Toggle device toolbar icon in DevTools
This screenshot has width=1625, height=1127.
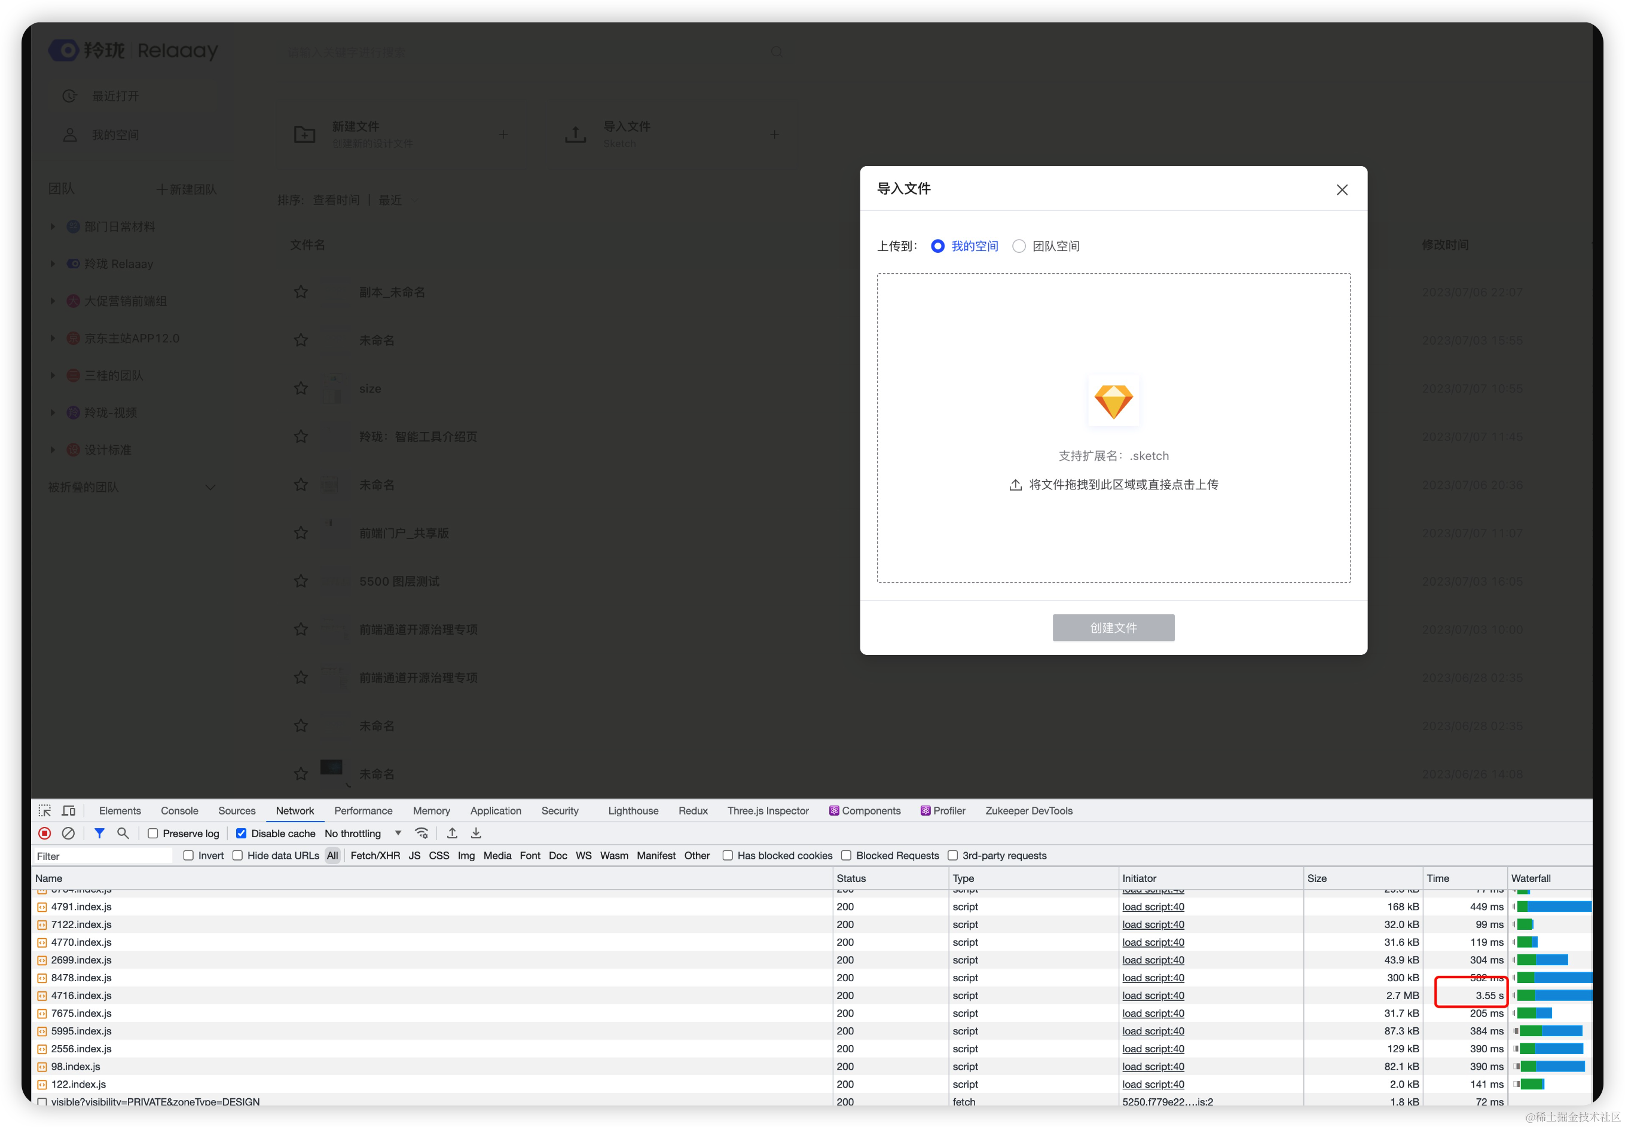tap(69, 811)
